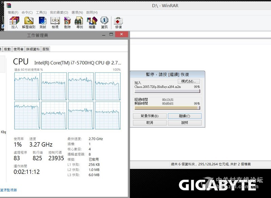Click the max speed value 2.70 GHz

pos(96,139)
